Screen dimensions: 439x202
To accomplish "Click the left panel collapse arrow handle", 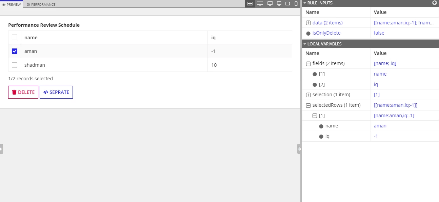I will pyautogui.click(x=1, y=149).
